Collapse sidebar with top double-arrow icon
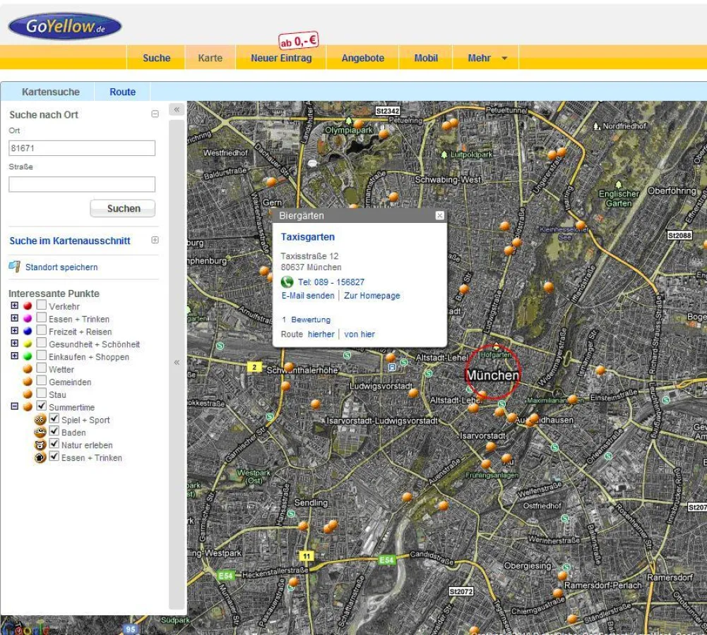 coord(177,109)
